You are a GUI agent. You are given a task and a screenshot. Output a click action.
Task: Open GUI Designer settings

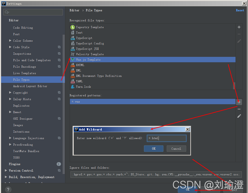coord(23,119)
